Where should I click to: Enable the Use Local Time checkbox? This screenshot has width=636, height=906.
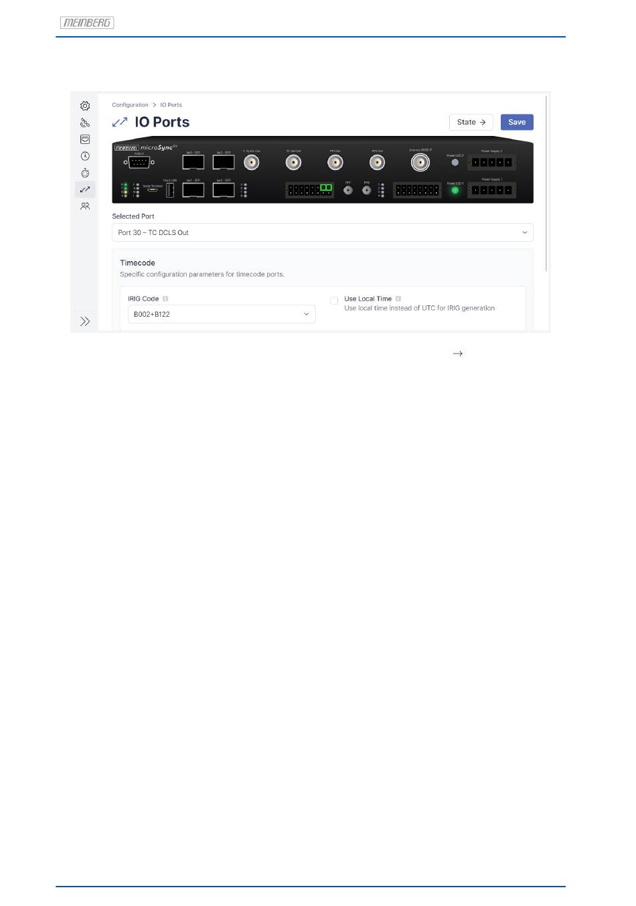click(x=334, y=301)
